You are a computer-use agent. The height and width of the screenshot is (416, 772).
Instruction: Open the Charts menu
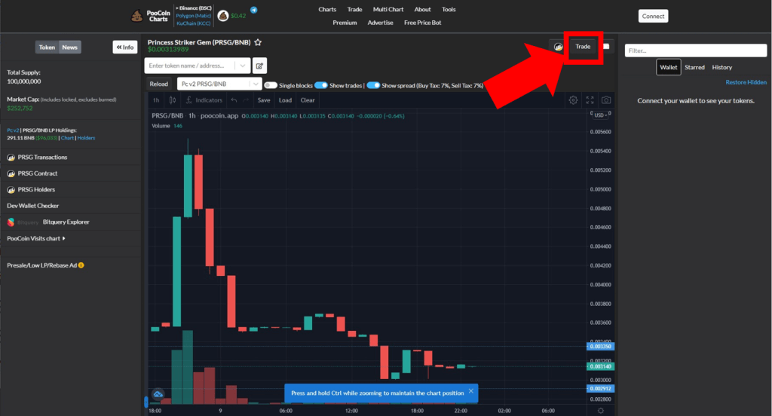[327, 9]
